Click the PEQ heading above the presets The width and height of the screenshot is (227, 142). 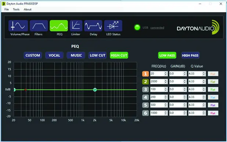pyautogui.click(x=75, y=46)
